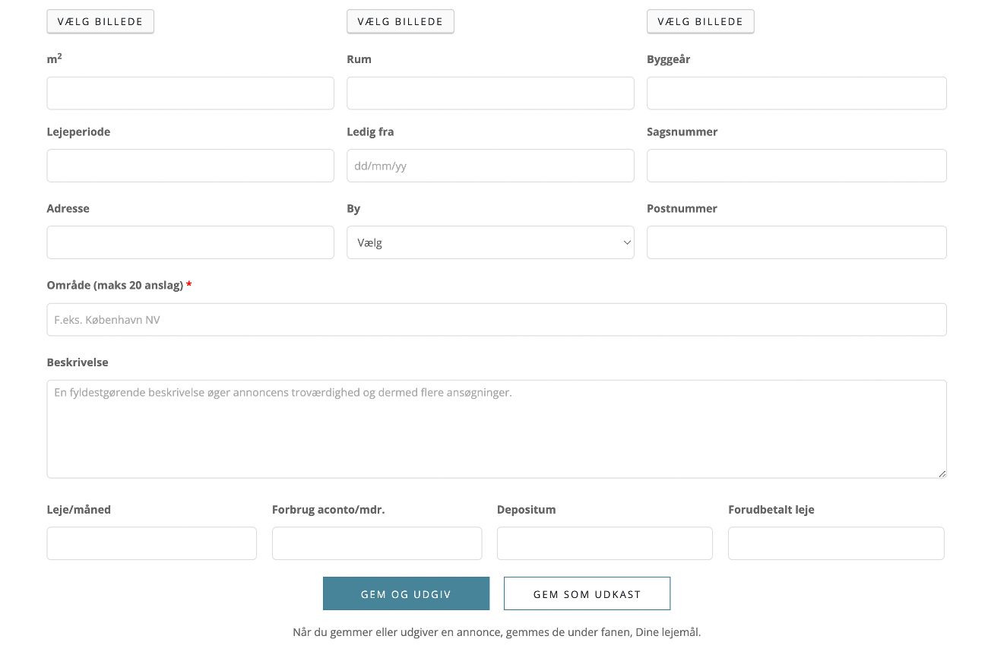Click the Forbrug aconto/mdr. field

[x=376, y=543]
